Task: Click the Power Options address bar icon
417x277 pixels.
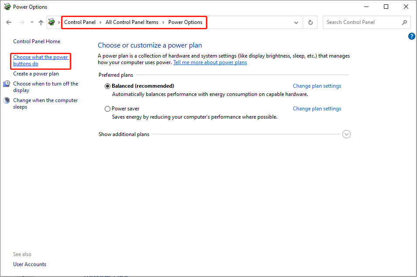Action: click(51, 22)
